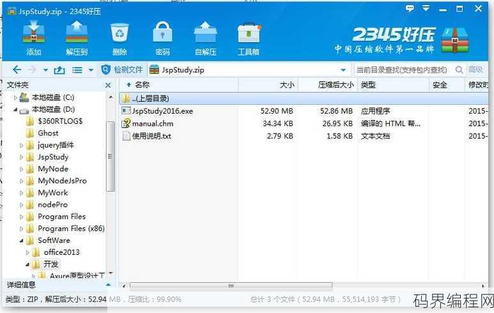Select the ..(上层目录) parent folder row
This screenshot has width=494, height=313.
pyautogui.click(x=304, y=98)
